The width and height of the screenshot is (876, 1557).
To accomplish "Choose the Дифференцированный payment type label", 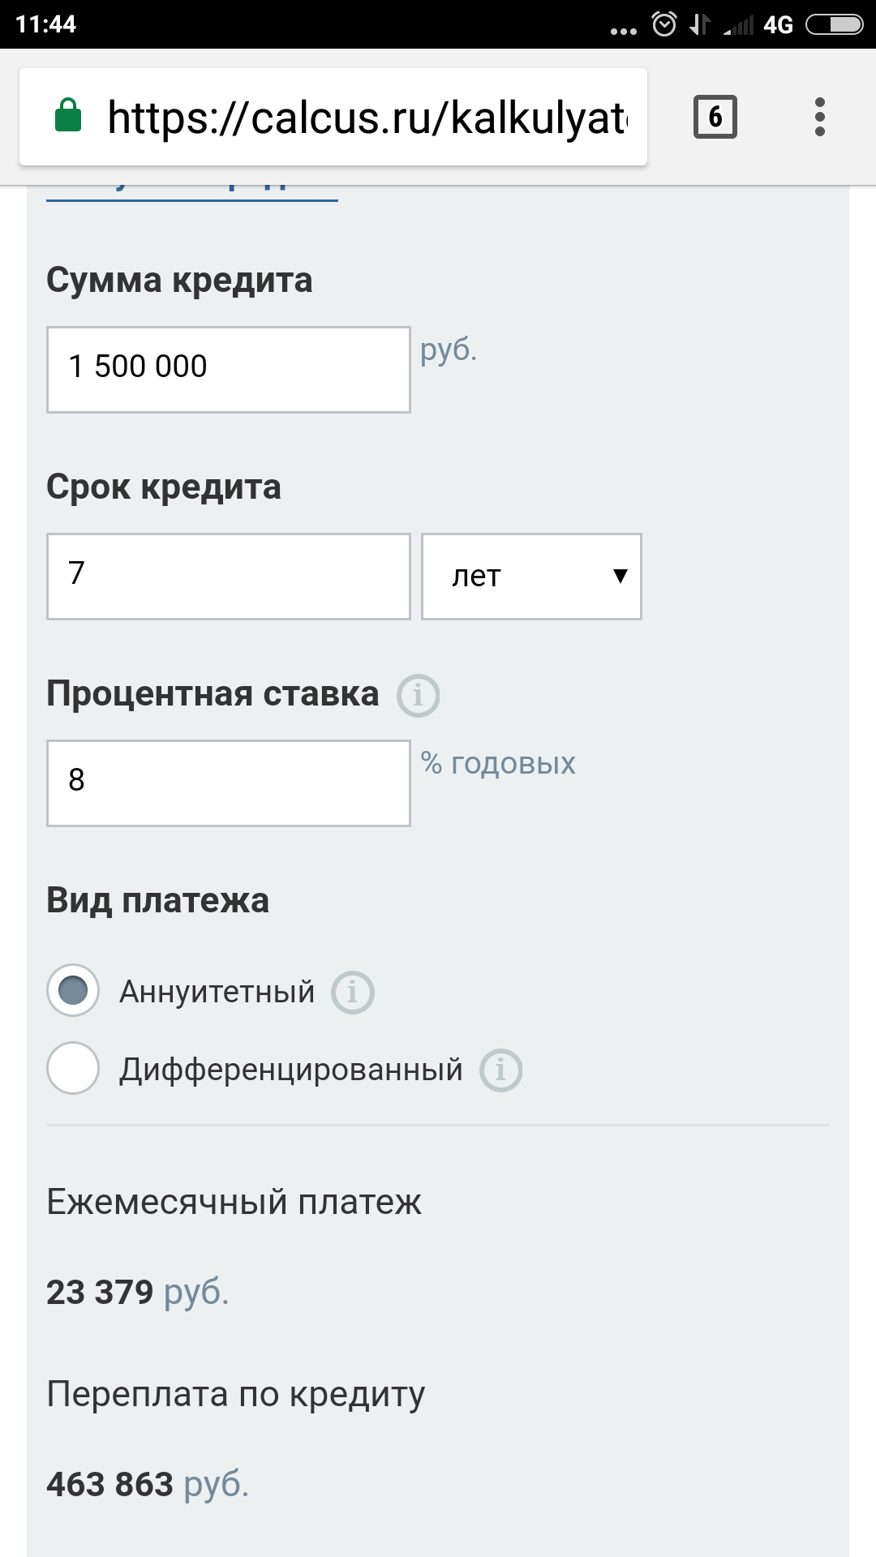I will click(290, 1070).
